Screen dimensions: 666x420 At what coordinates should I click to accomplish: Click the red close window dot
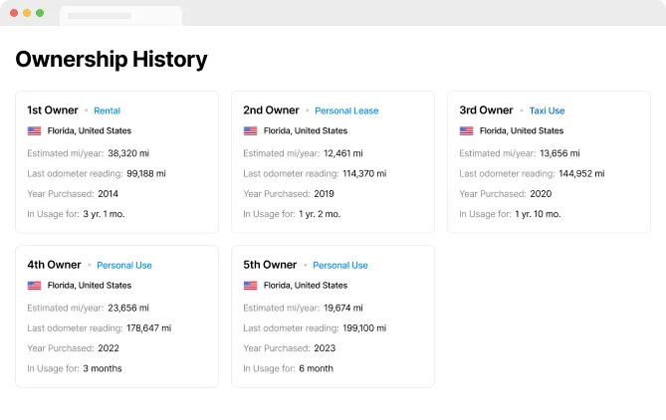14,13
